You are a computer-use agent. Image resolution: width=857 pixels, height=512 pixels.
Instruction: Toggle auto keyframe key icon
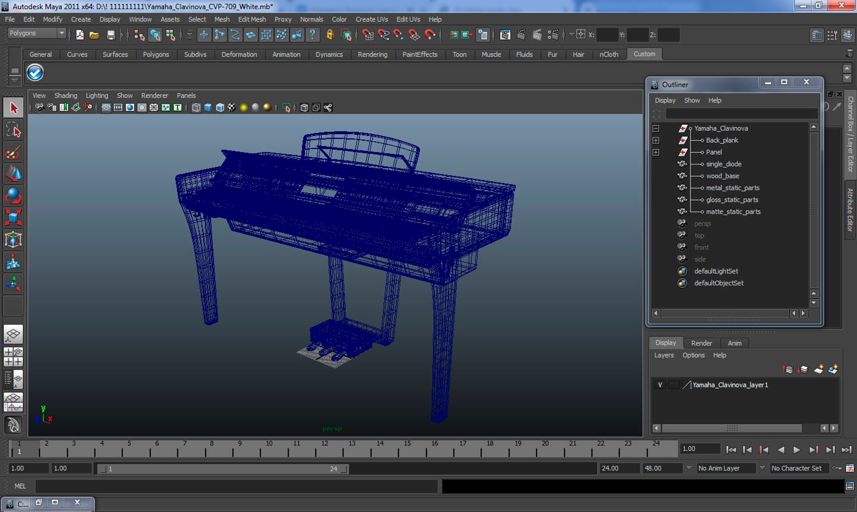(837, 468)
